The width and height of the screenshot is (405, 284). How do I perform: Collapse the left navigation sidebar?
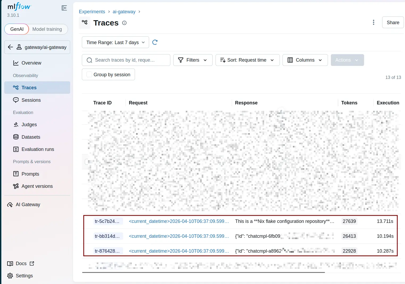coord(64,8)
